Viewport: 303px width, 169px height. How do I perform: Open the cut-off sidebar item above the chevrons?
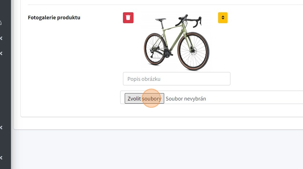pos(1,23)
